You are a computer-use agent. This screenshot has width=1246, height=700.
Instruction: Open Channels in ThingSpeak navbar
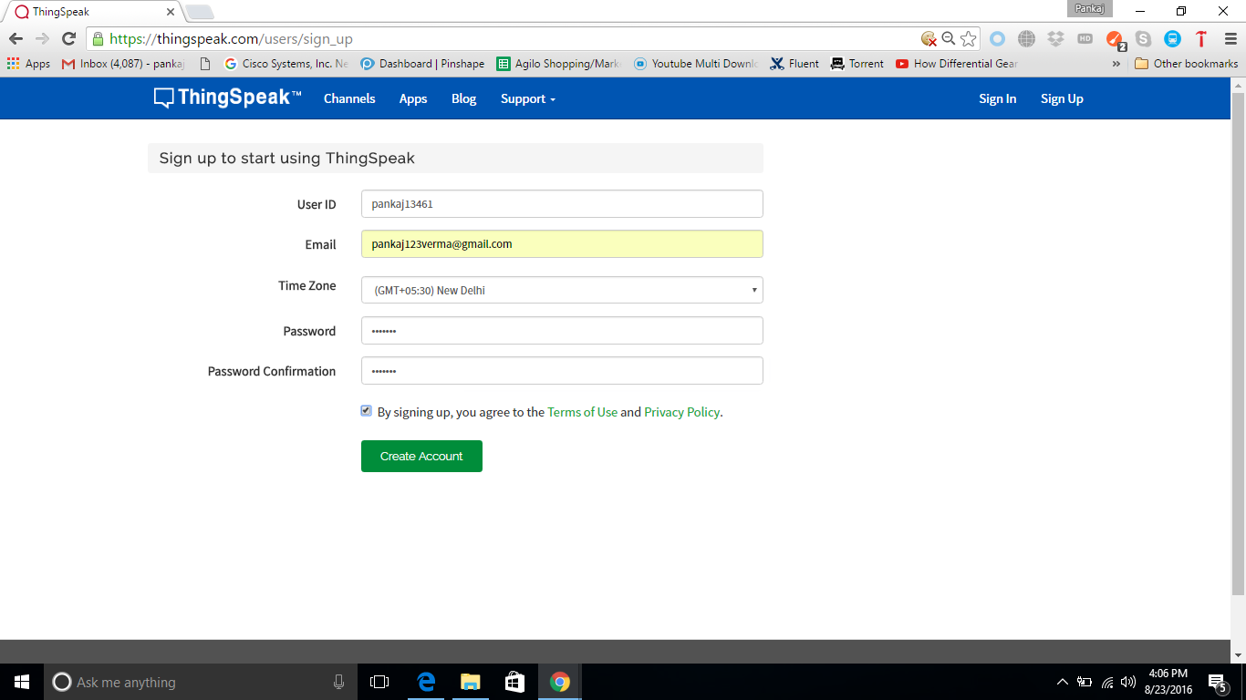click(349, 98)
